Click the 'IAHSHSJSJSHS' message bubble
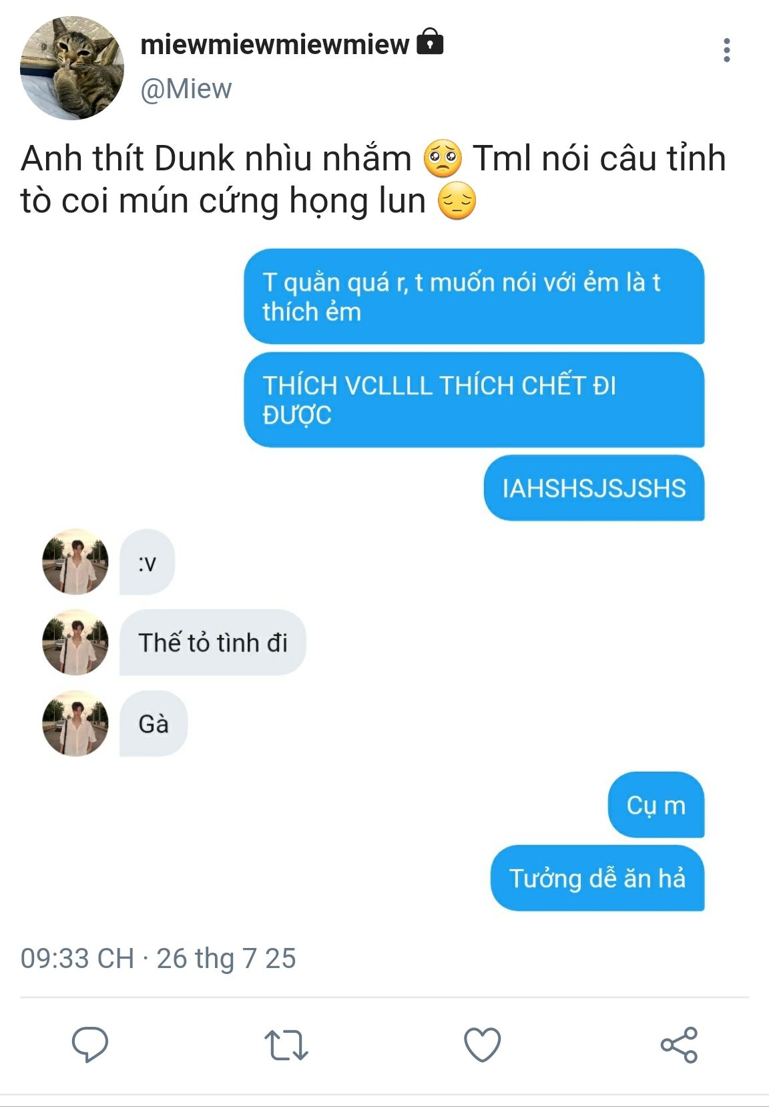 click(594, 488)
